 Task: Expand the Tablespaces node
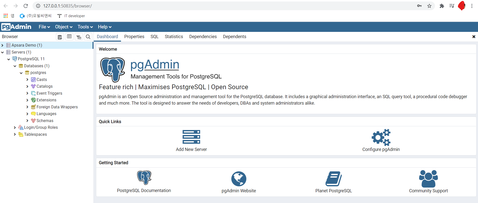[x=15, y=134]
